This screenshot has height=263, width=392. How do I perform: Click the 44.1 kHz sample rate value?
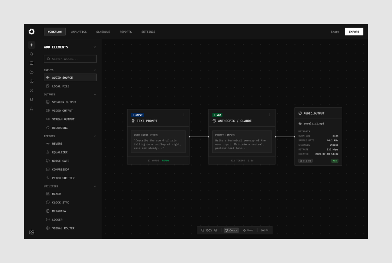pos(332,140)
